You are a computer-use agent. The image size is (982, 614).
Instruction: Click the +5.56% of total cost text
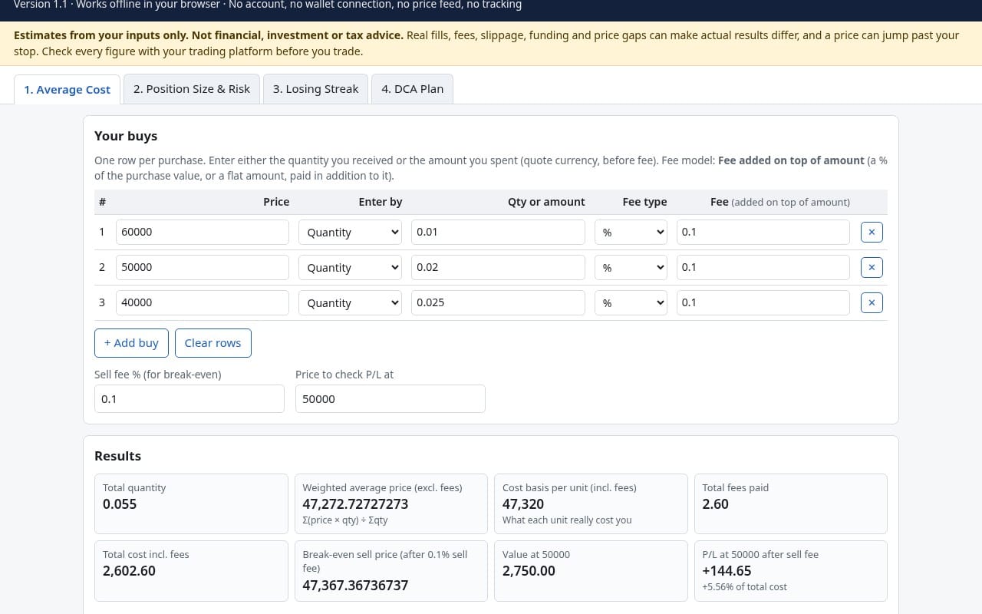pos(744,586)
